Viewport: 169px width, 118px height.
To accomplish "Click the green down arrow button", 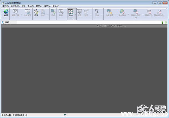I will tap(166, 22).
